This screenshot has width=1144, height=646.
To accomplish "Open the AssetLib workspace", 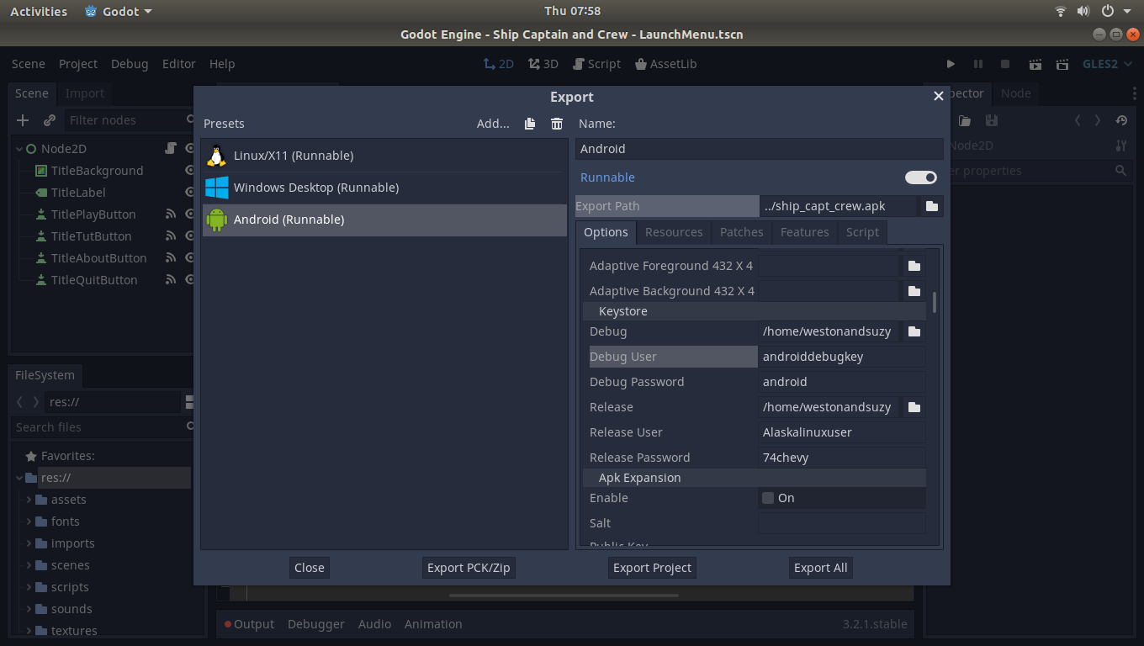I will (665, 64).
